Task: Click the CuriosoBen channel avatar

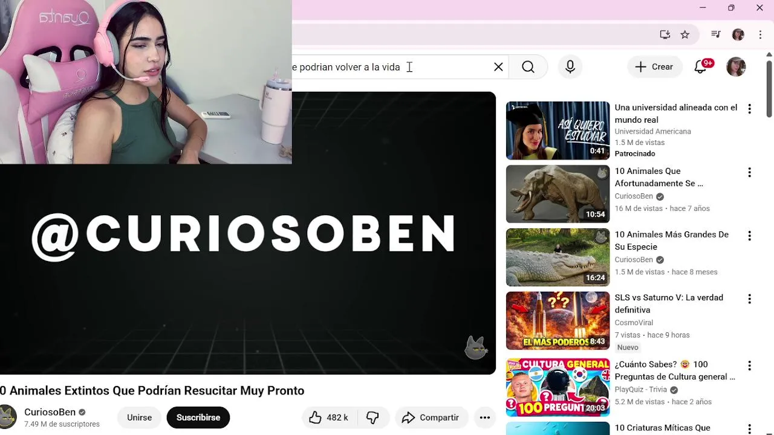Action: [7, 417]
